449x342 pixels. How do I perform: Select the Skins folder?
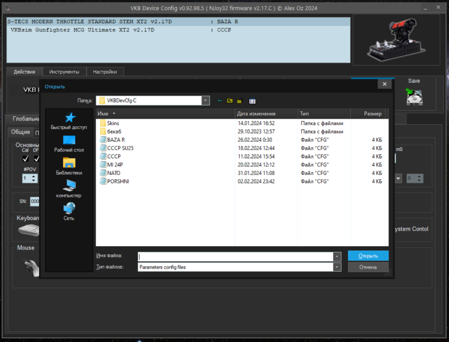[110, 123]
